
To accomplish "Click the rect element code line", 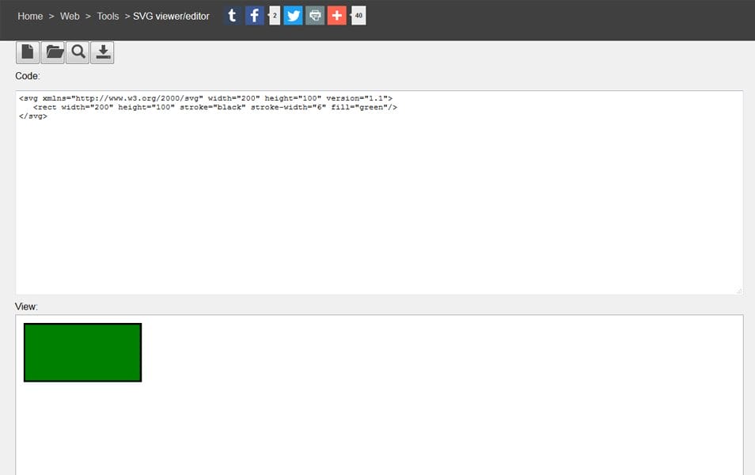I will (214, 108).
